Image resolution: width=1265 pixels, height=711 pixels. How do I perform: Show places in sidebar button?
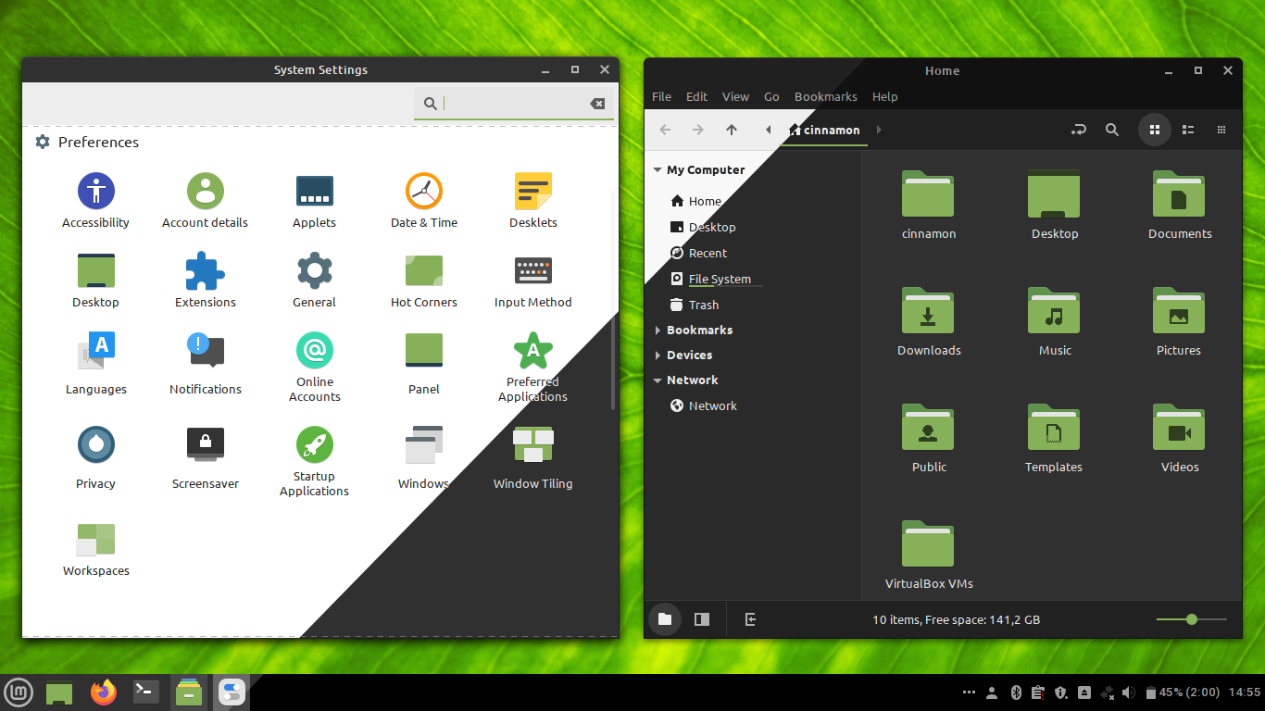point(665,619)
